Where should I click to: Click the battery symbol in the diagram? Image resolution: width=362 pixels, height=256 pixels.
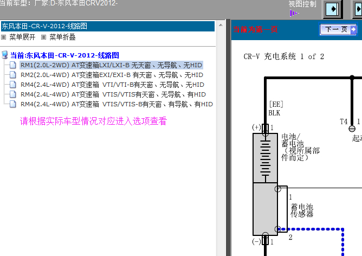tap(265, 158)
